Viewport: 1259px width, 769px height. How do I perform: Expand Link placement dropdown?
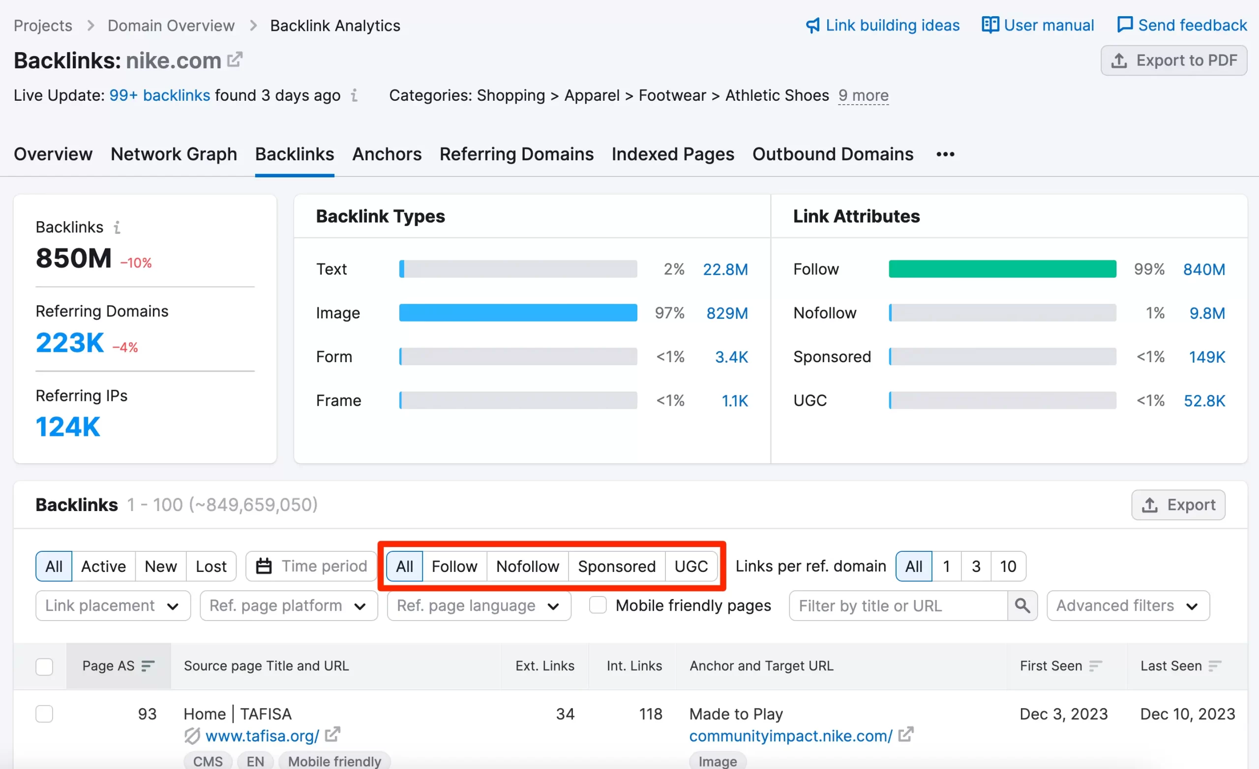point(113,605)
